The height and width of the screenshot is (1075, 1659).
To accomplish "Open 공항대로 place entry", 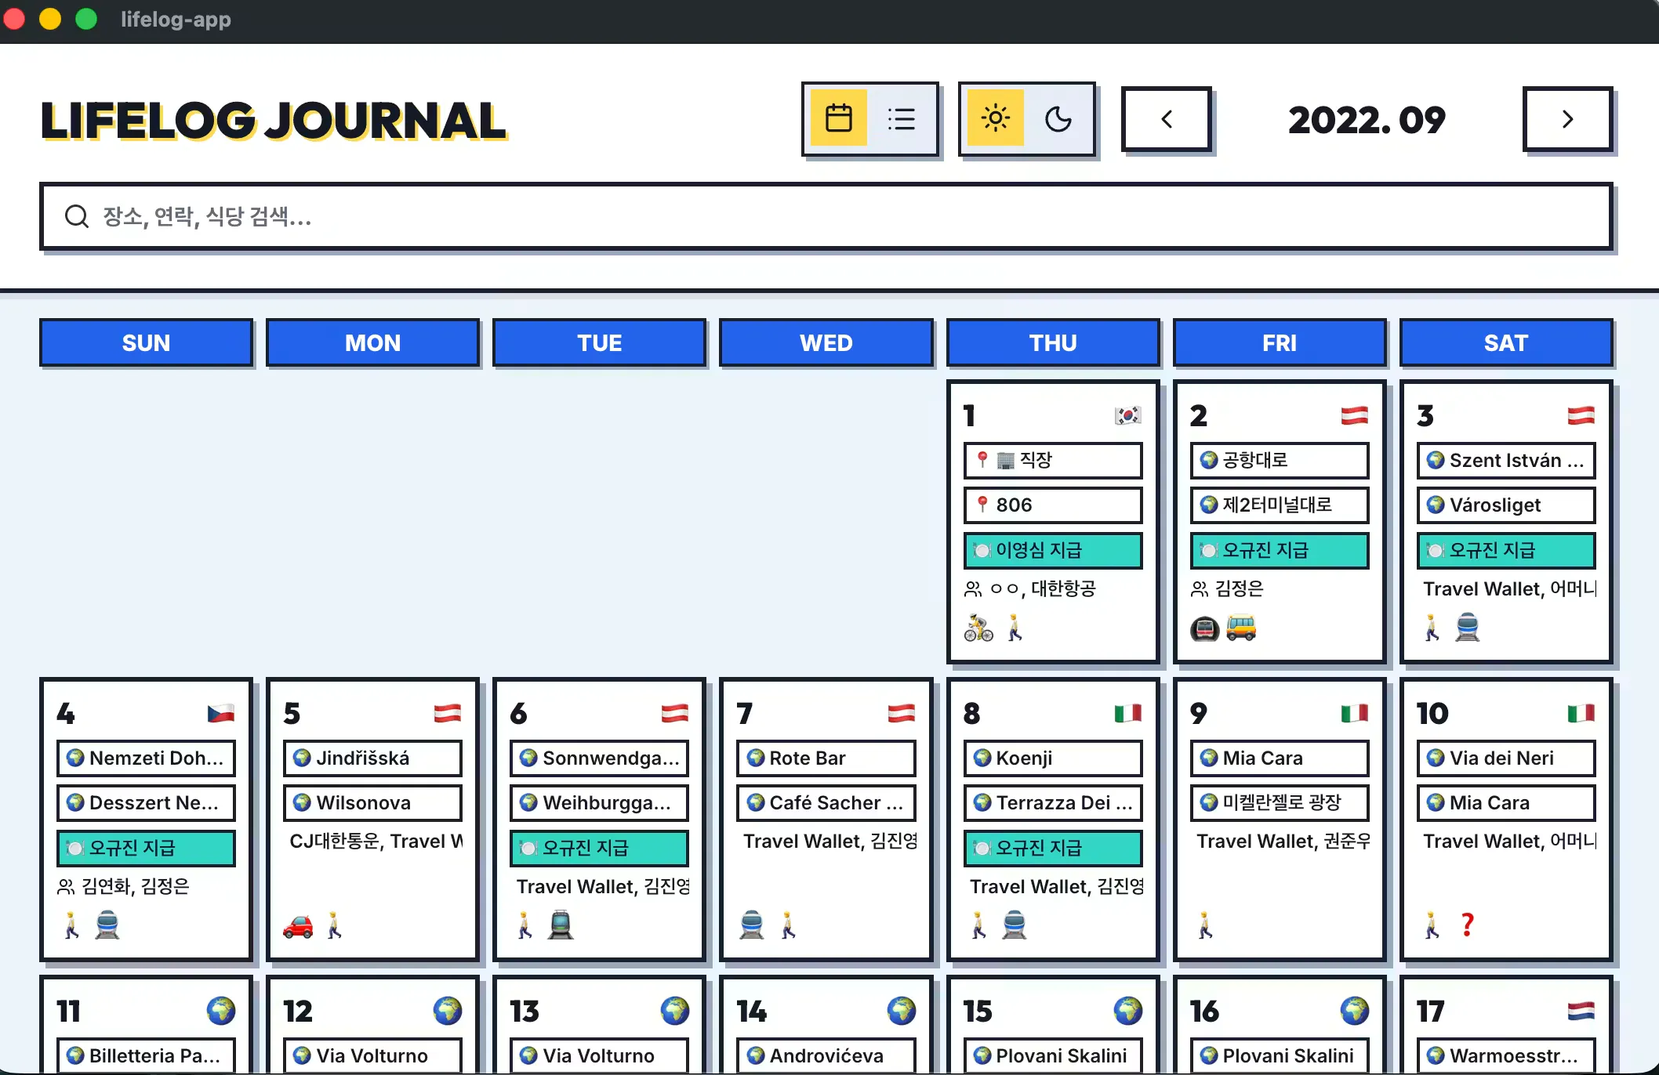I will (1280, 460).
